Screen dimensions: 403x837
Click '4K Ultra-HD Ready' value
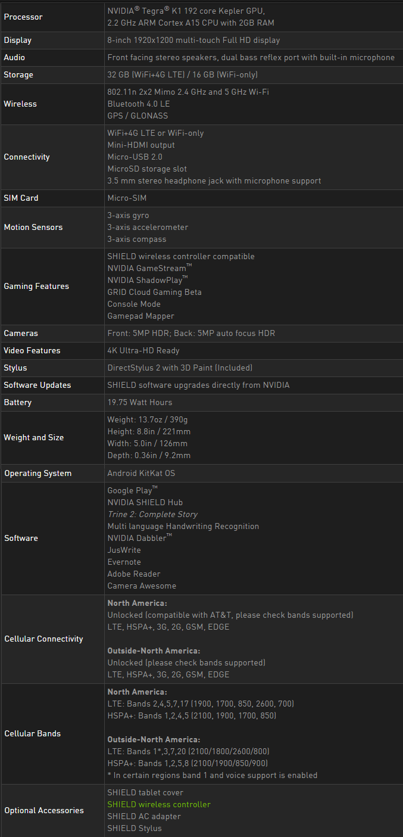(x=143, y=350)
